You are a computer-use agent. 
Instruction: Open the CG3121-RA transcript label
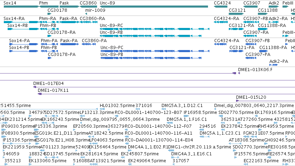point(241,25)
